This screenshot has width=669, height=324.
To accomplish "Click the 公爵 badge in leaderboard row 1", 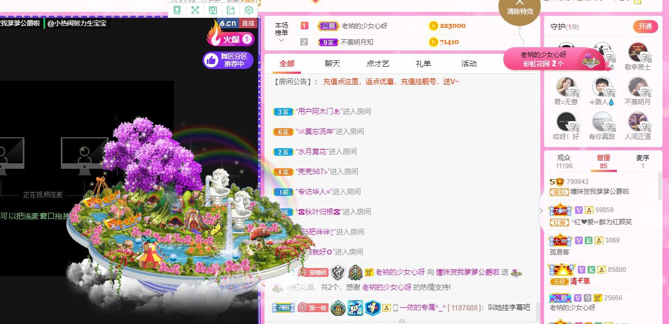I will point(328,26).
